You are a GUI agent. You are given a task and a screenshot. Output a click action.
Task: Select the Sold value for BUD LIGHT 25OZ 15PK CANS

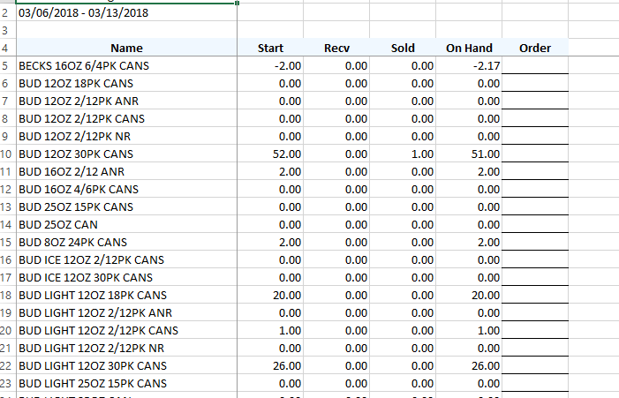pyautogui.click(x=403, y=383)
